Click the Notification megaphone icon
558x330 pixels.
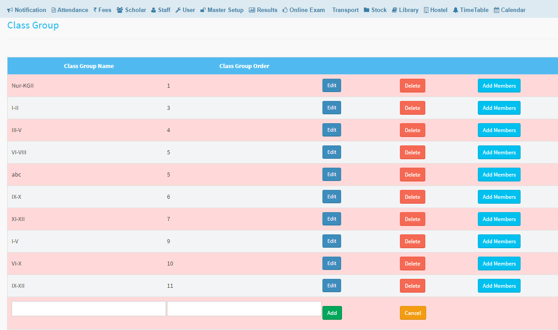(10, 10)
